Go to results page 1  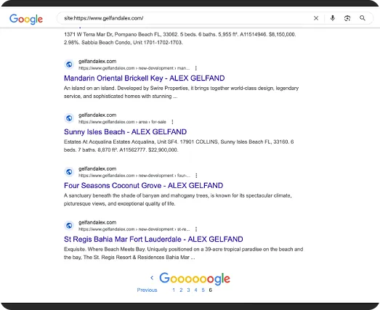tap(174, 290)
